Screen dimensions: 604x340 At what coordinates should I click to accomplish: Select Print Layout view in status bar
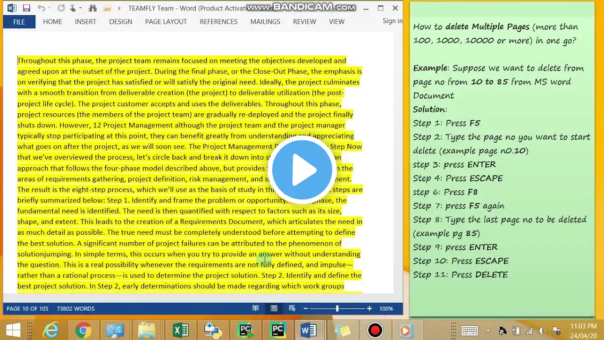[274, 308]
